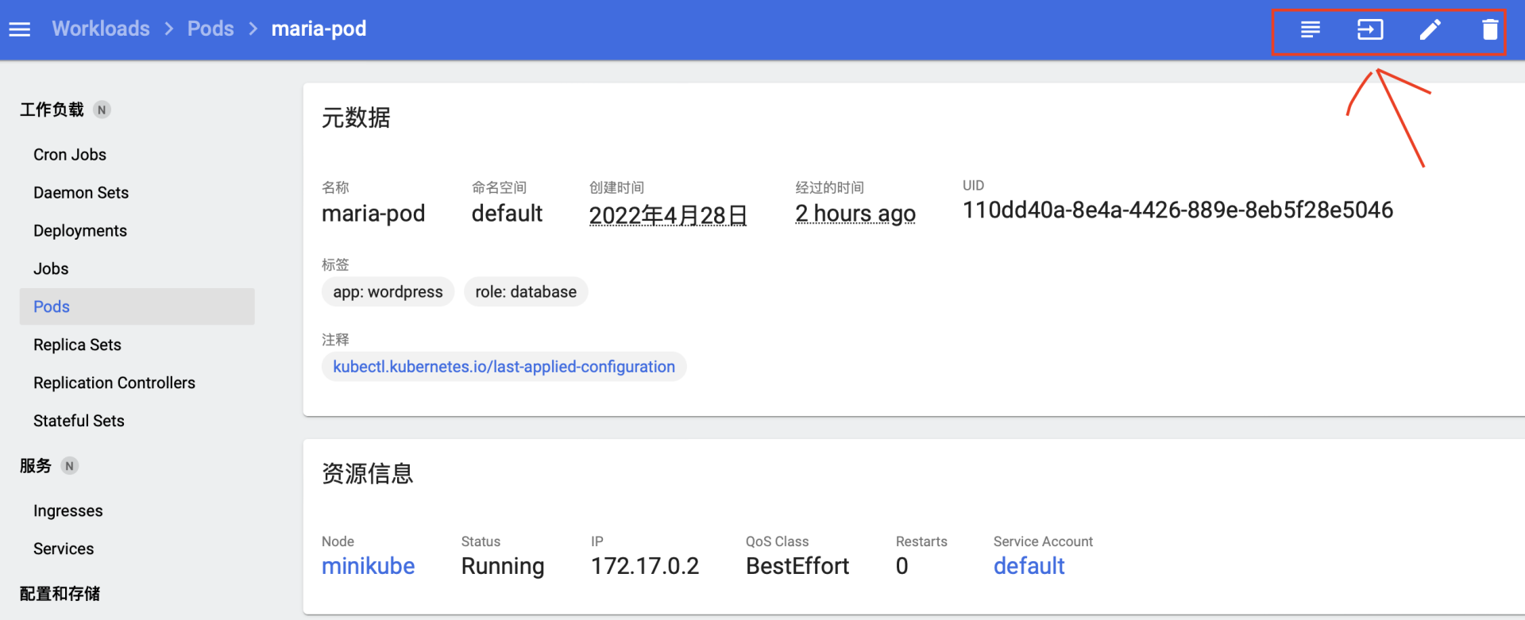Click the exec into pod icon
Viewport: 1525px width, 620px height.
click(x=1370, y=30)
